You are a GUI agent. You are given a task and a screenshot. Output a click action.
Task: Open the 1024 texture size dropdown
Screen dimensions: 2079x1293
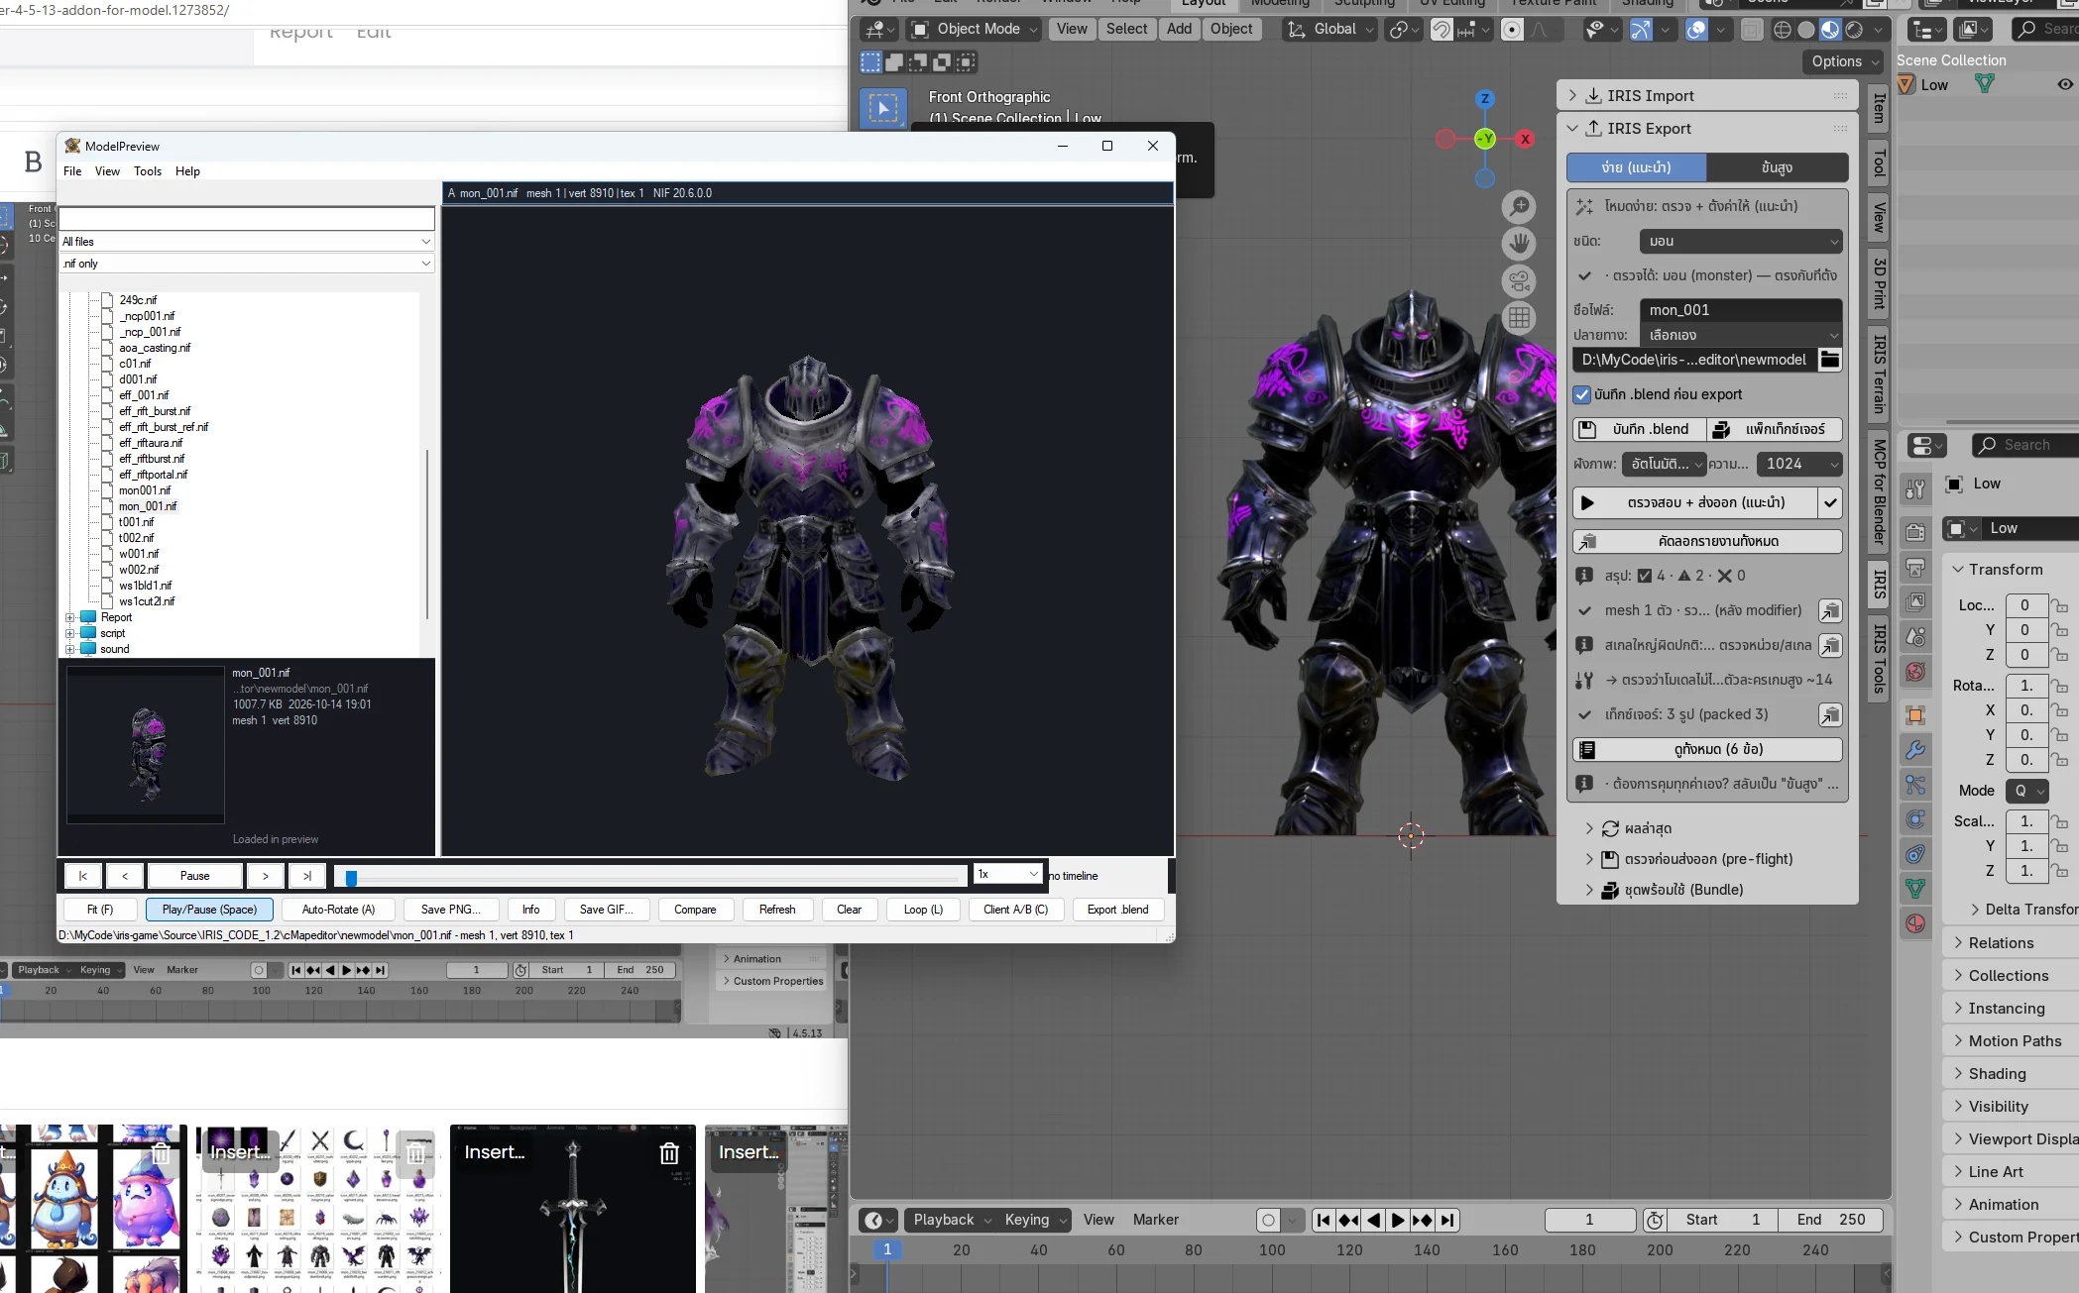click(x=1799, y=464)
